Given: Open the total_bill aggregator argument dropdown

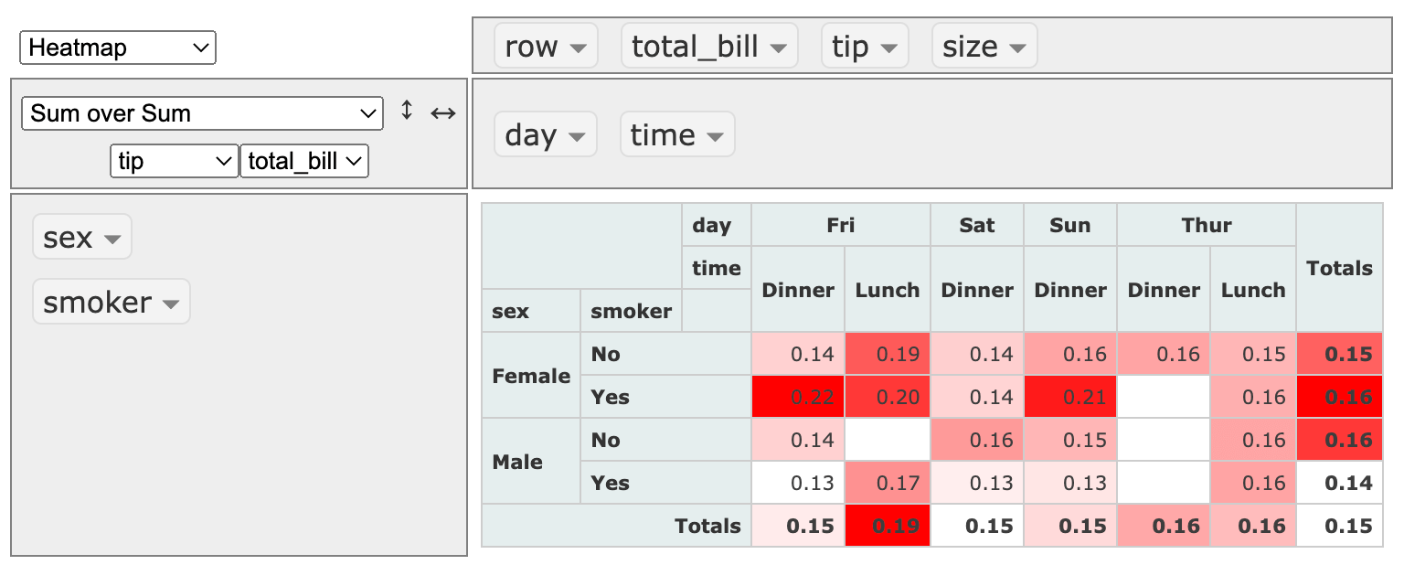Looking at the screenshot, I should click(303, 161).
